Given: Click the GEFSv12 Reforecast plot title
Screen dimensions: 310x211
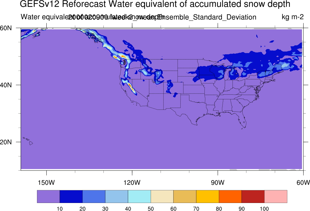Looking at the screenshot, I should click(x=155, y=4).
